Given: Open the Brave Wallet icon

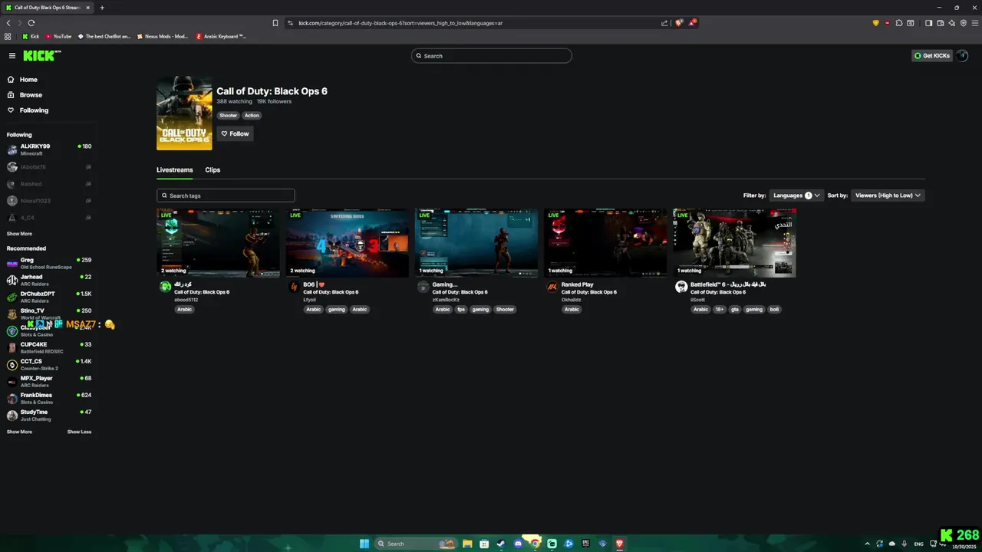Looking at the screenshot, I should click(x=940, y=23).
